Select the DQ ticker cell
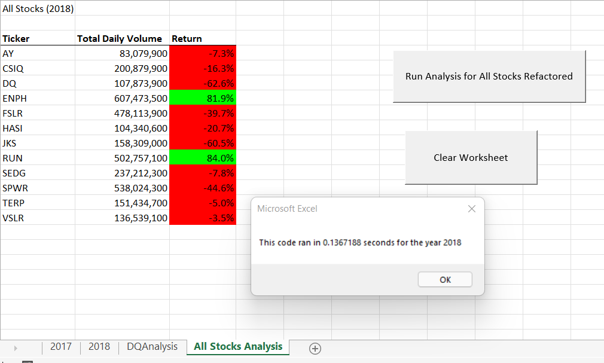This screenshot has width=604, height=363. pos(38,83)
